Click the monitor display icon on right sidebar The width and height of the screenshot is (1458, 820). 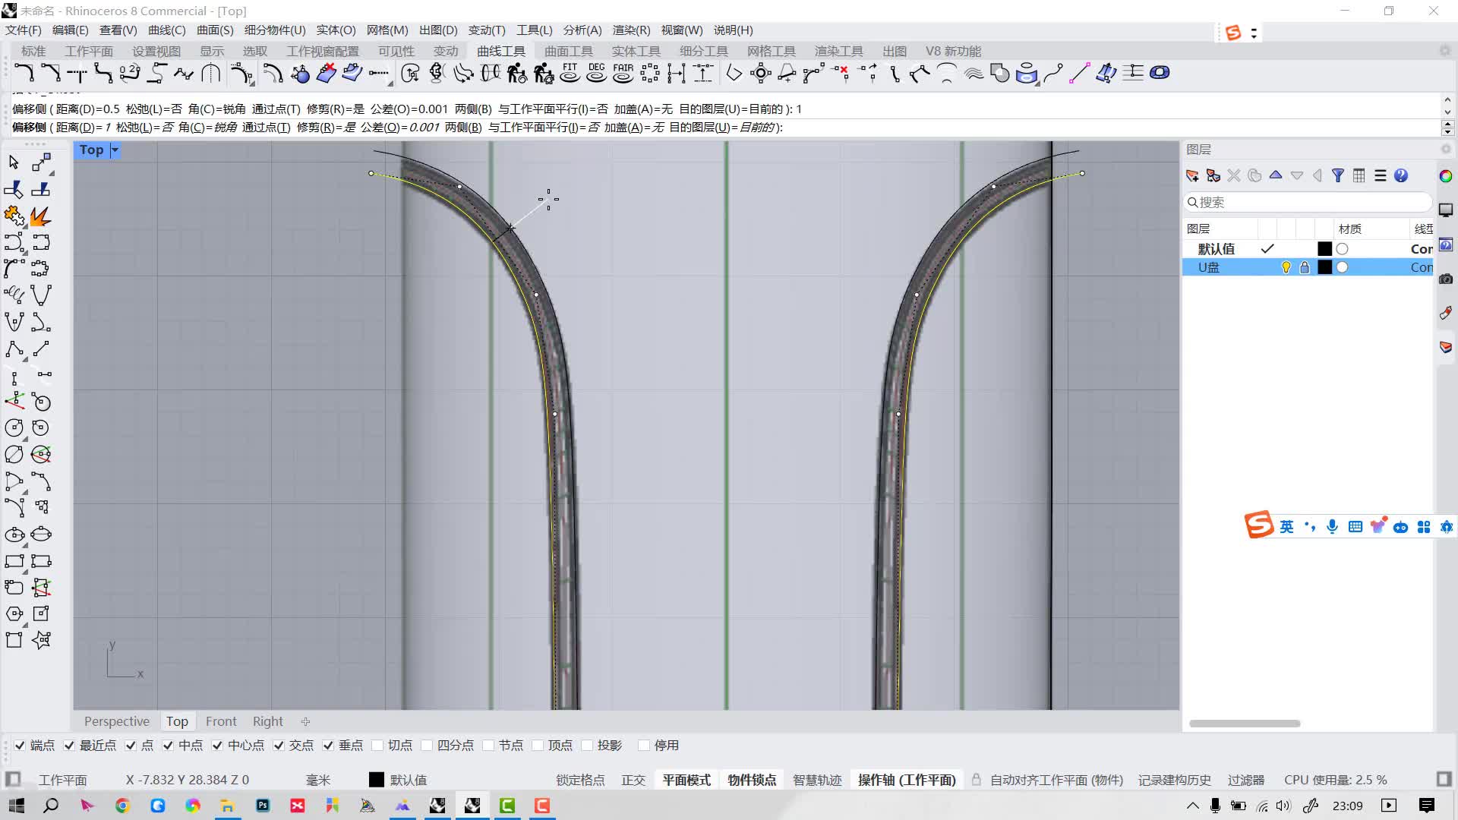click(1446, 210)
